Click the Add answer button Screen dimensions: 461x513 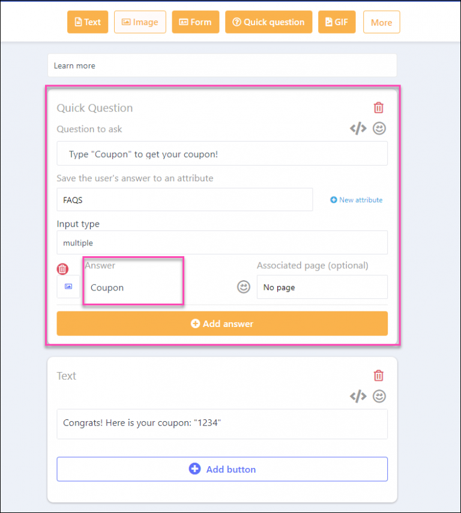coord(222,323)
